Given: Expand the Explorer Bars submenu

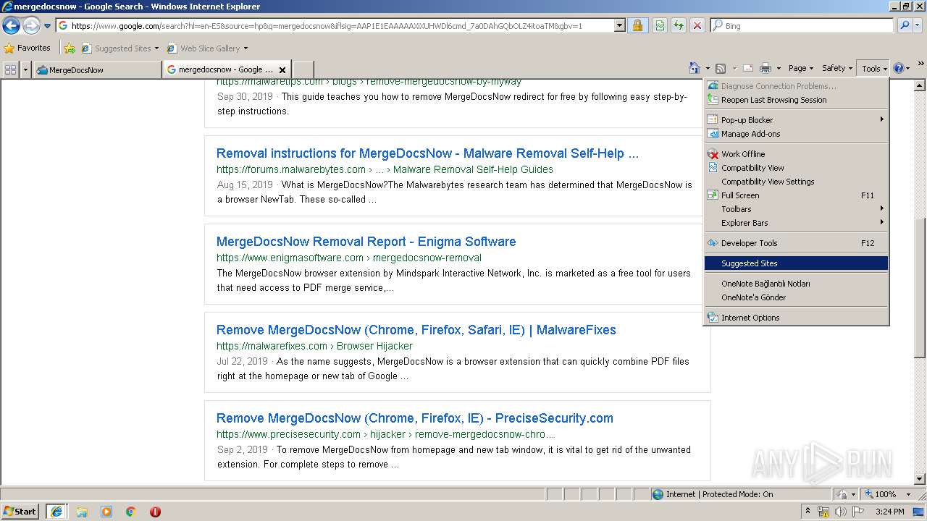Looking at the screenshot, I should tap(796, 223).
